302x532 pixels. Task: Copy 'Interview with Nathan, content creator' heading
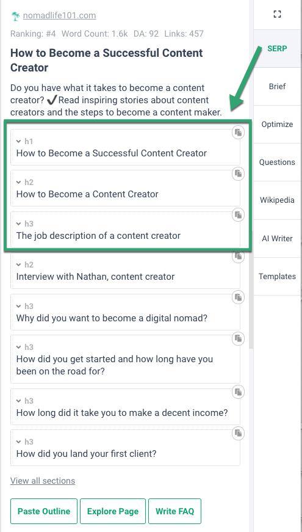(239, 256)
